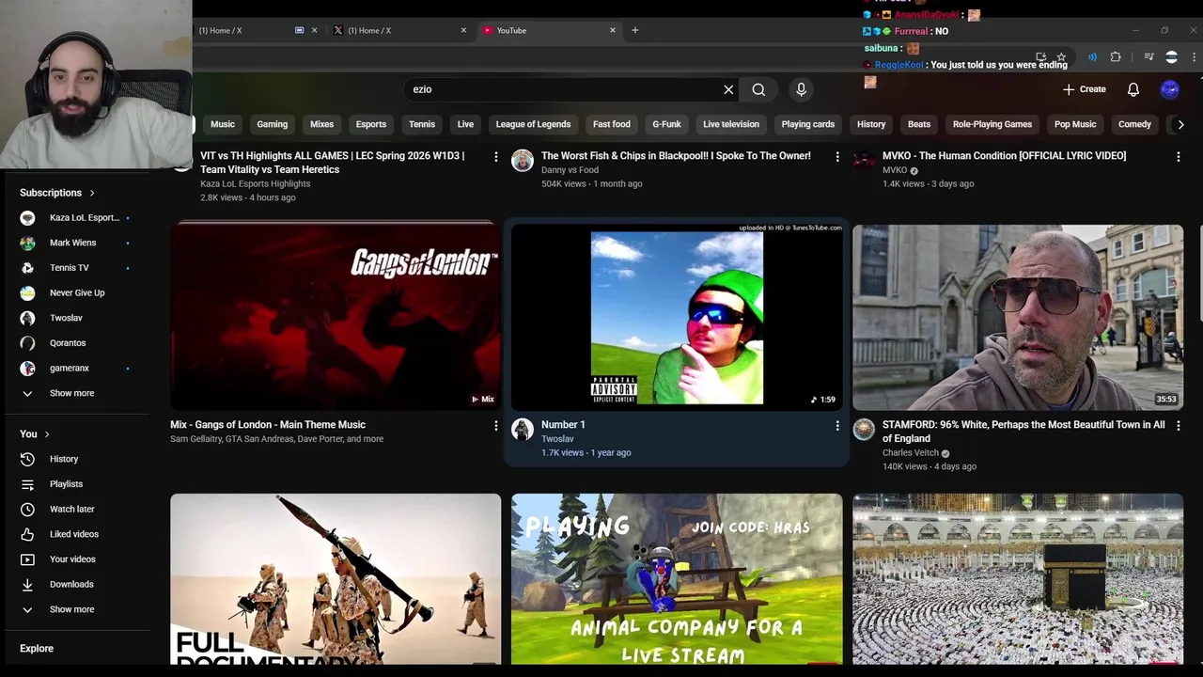Screen dimensions: 1203x677
Task: Play the Number 1 video thumbnail
Action: (x=677, y=317)
